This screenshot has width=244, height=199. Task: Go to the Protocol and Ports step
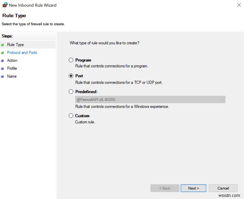pos(22,53)
